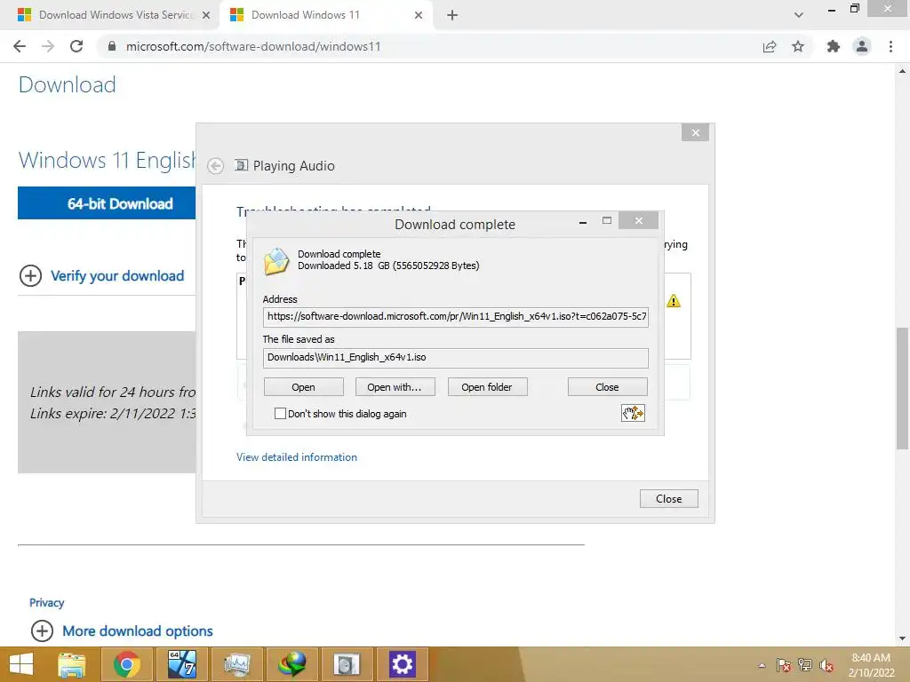
Task: Open a new browser tab
Action: pos(452,16)
